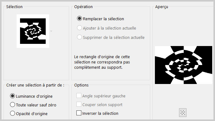The height and width of the screenshot is (121, 215).
Task: Click the 'Opération' group heading
Action: tap(83, 7)
